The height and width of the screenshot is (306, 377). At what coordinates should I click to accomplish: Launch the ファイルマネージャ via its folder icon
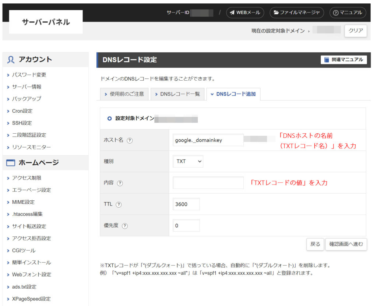click(x=276, y=12)
